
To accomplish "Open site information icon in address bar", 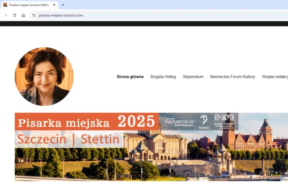I will coord(34,15).
